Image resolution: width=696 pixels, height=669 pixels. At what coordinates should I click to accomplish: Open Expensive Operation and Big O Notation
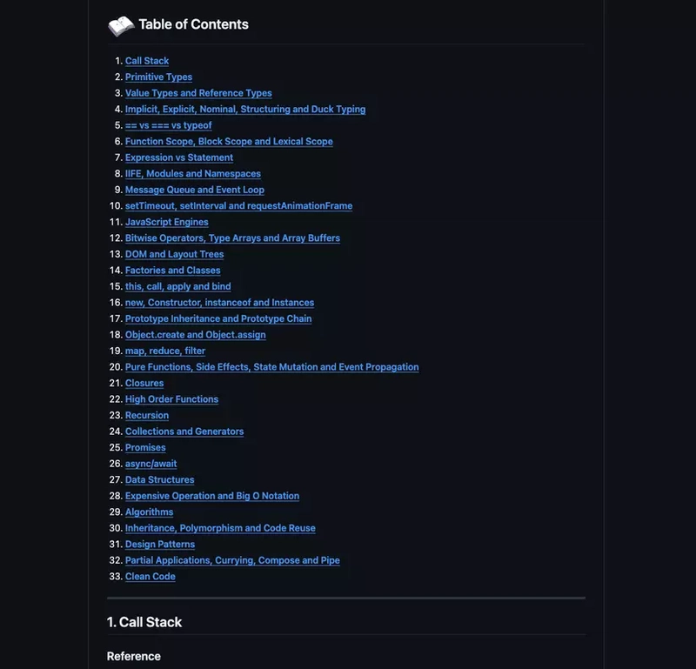(212, 496)
